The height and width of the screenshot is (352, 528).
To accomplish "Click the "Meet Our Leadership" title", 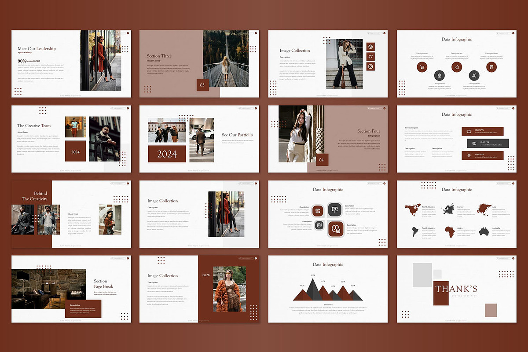I will tap(37, 48).
